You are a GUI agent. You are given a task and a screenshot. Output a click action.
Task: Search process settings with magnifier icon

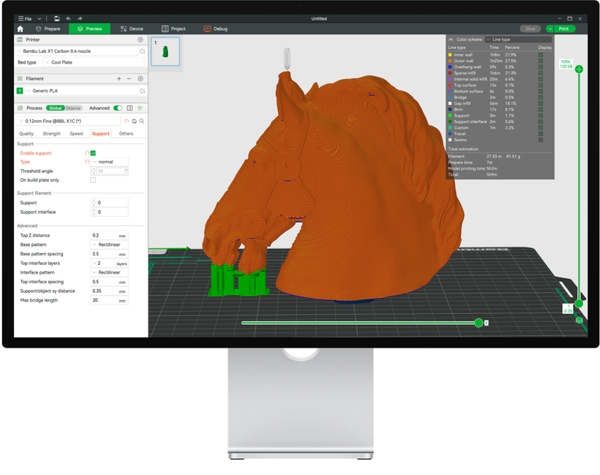(x=142, y=121)
